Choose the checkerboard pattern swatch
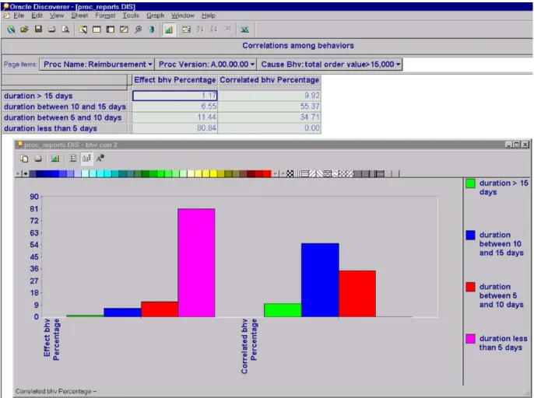534x398 pixels. pyautogui.click(x=290, y=174)
